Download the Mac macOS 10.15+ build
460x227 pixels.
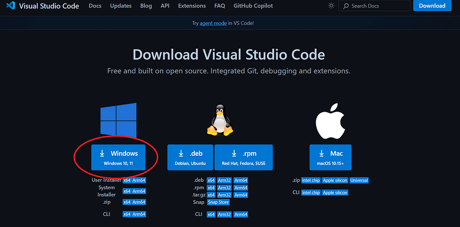330,157
